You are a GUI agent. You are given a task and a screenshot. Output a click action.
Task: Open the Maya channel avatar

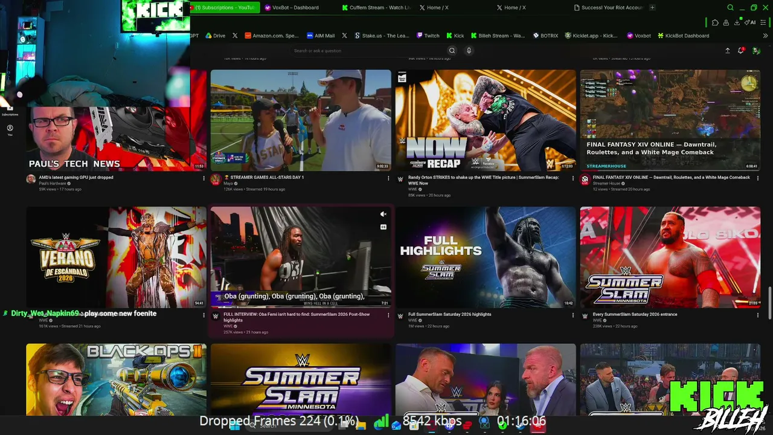tap(216, 179)
